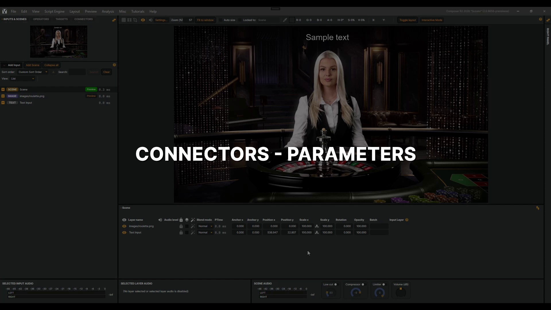
Task: Open Blend mode dropdown for images/roulette.png
Action: 205,226
